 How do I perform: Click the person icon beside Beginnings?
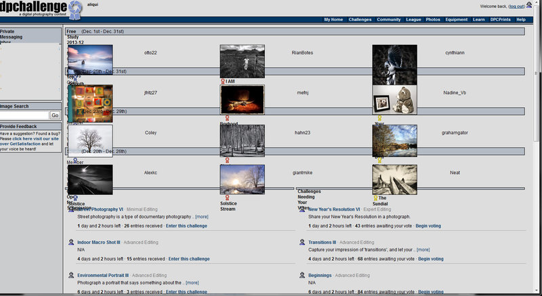pyautogui.click(x=301, y=275)
